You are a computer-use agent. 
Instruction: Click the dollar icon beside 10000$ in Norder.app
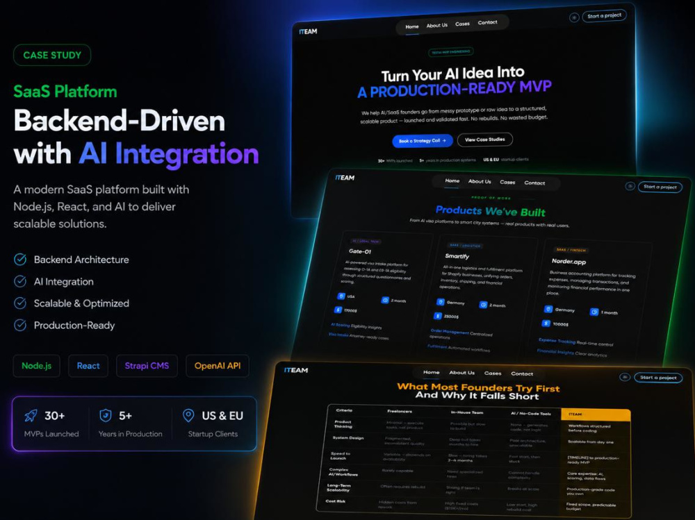[x=546, y=324]
